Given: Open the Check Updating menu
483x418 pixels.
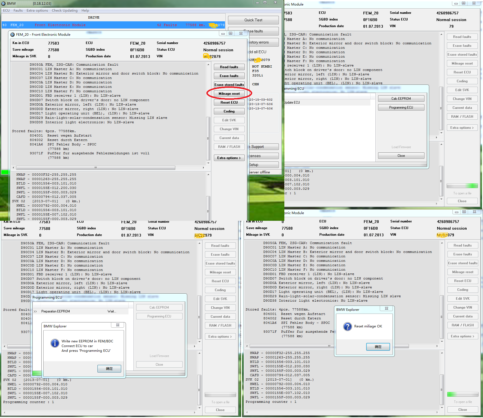Looking at the screenshot, I should [x=65, y=10].
